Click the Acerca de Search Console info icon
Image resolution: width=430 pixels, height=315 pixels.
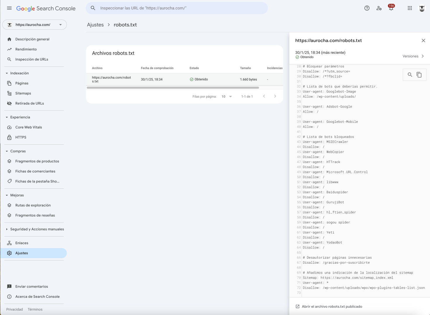[x=9, y=297]
